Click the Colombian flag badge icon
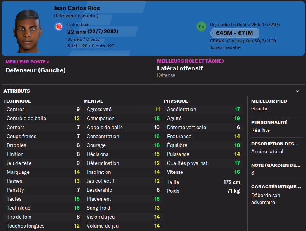Screen dimensions: 306x231 point(59,26)
